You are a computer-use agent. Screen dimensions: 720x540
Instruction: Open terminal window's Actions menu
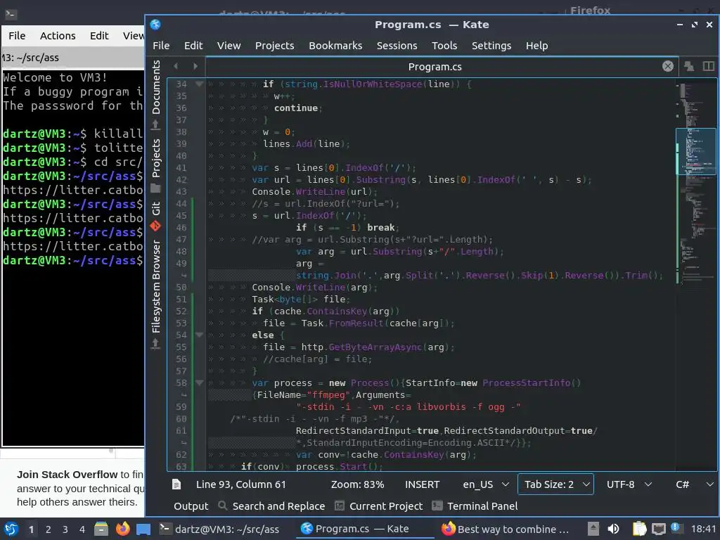coord(58,35)
